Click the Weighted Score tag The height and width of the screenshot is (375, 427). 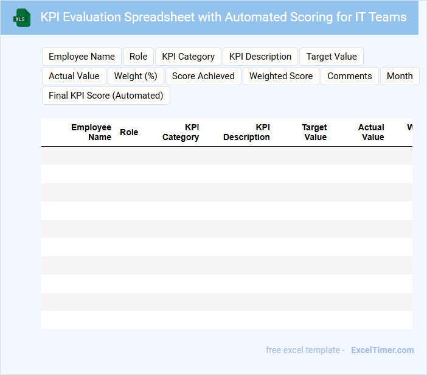pyautogui.click(x=281, y=76)
